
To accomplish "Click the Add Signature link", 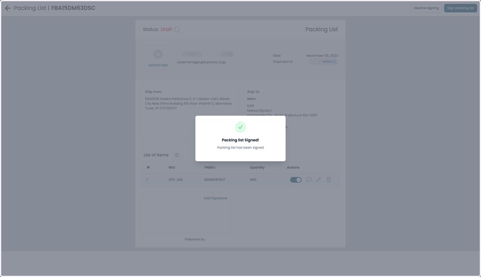I will click(x=215, y=198).
